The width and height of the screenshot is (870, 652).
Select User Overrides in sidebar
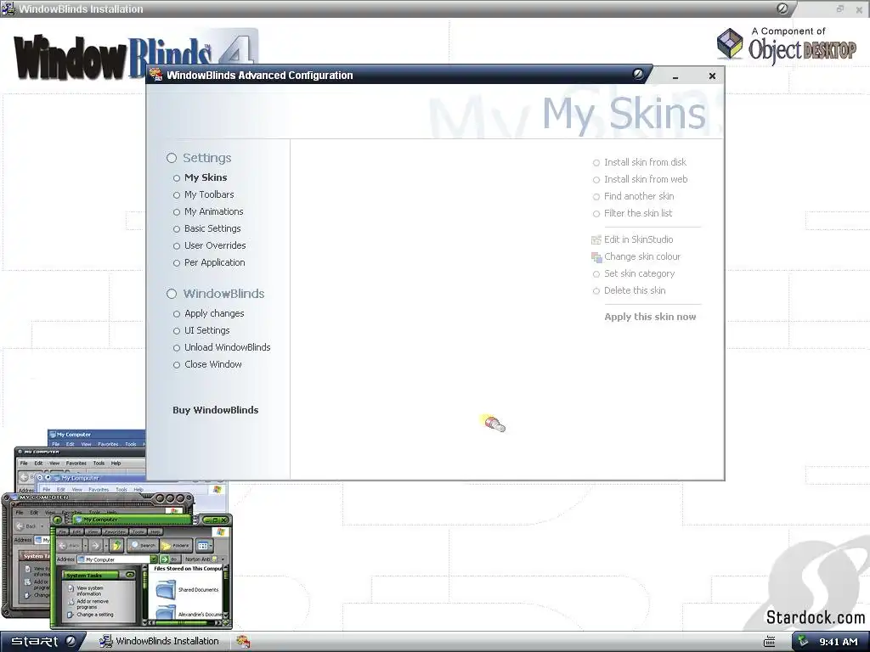[215, 245]
